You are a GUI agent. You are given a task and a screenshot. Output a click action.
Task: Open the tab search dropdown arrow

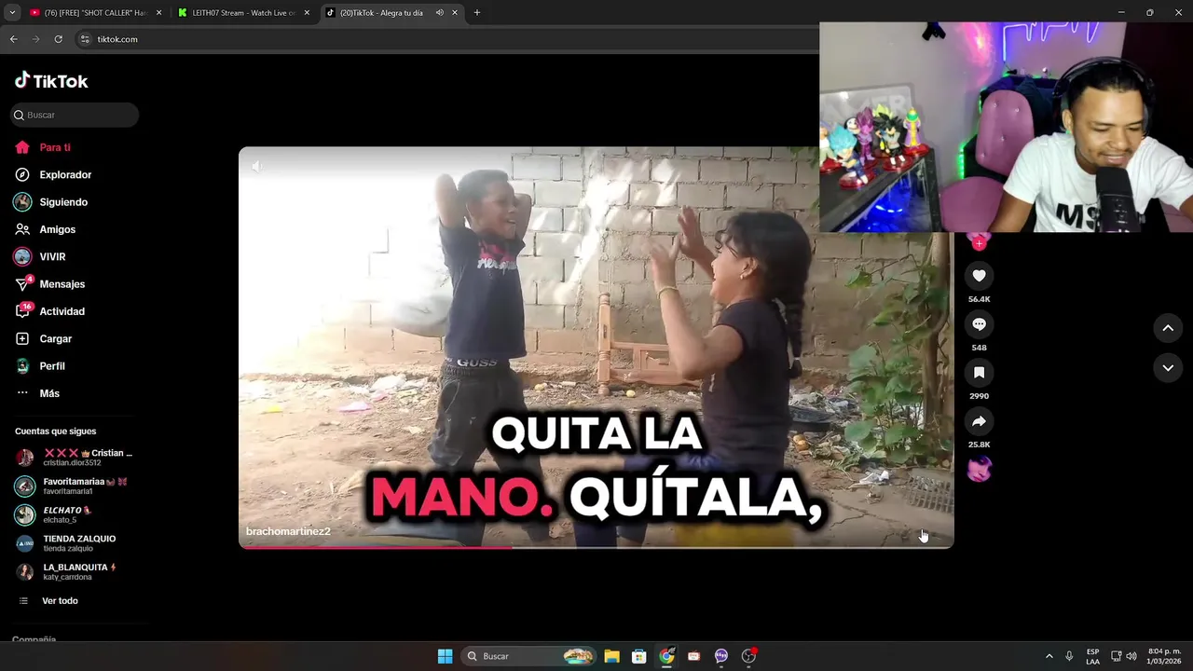coord(12,13)
